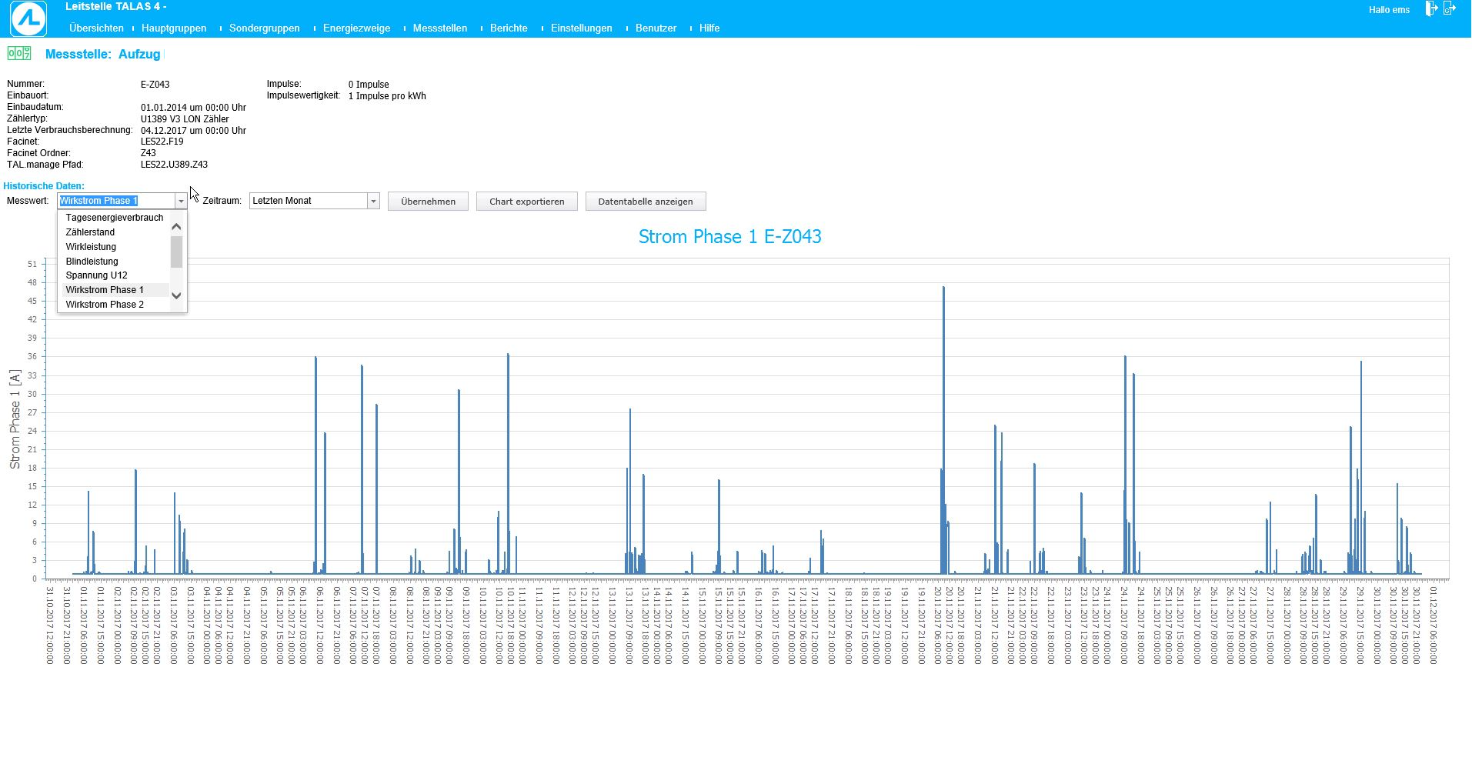This screenshot has height=757, width=1472.
Task: Click the LES22.F19 Facinet value
Action: point(162,142)
